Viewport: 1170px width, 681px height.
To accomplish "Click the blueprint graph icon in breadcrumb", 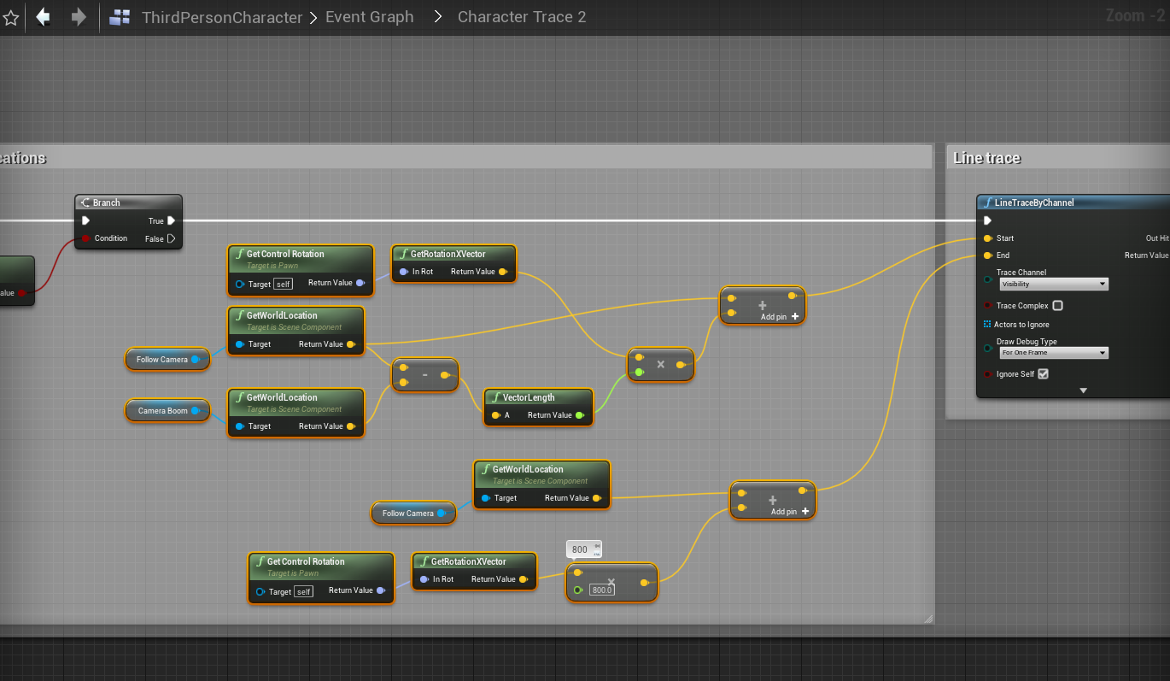I will point(120,17).
